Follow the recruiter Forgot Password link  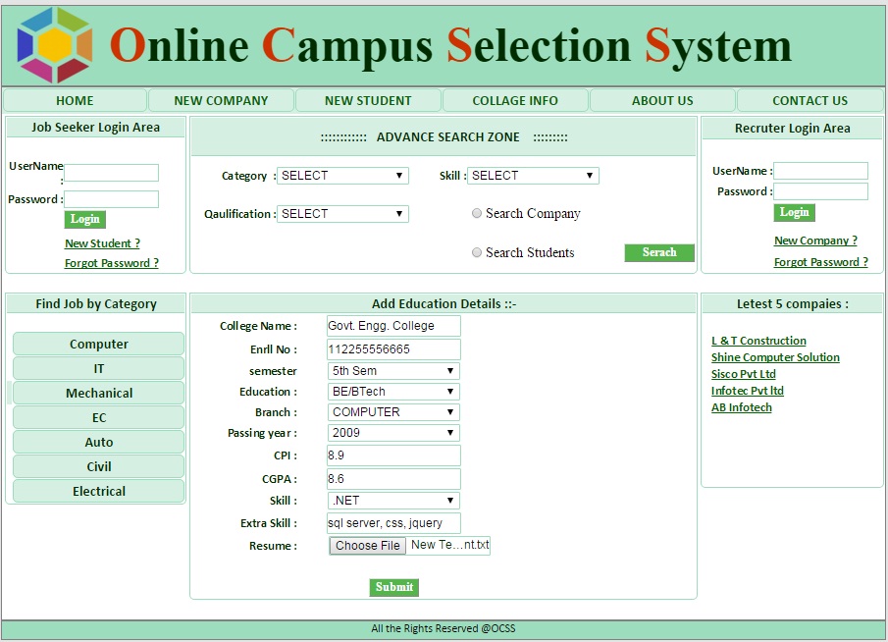820,262
